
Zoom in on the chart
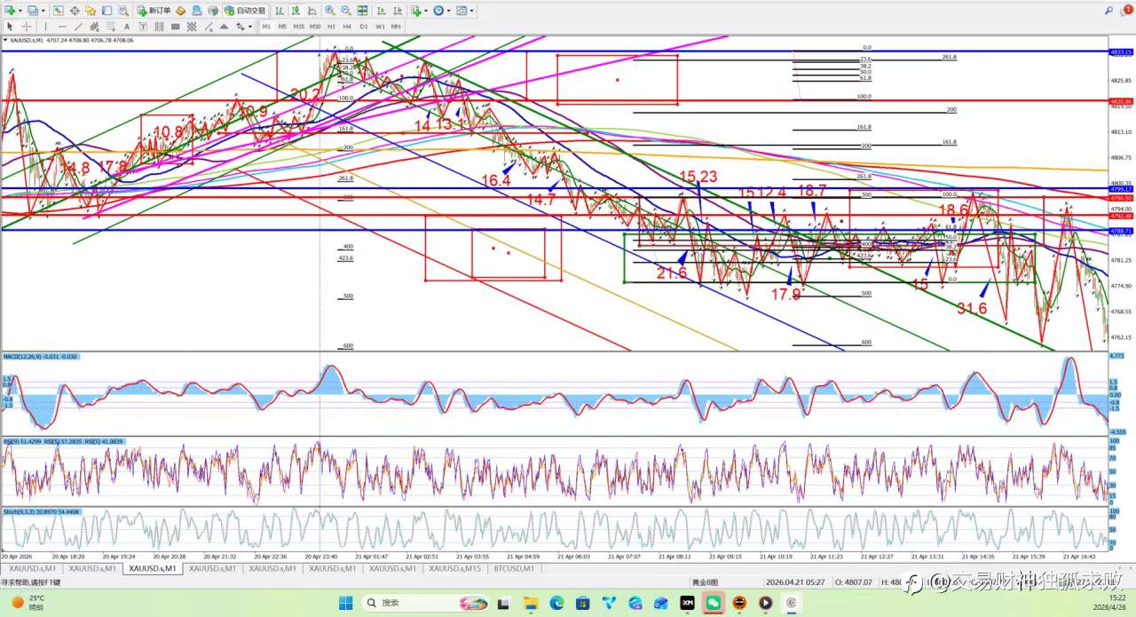pos(330,11)
